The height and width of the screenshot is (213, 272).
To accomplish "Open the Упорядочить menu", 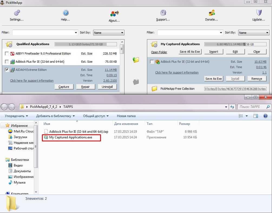I will (16, 116).
